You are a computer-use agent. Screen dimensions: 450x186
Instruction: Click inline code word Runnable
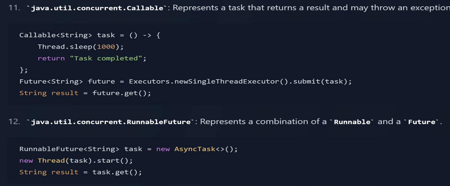tap(352, 122)
